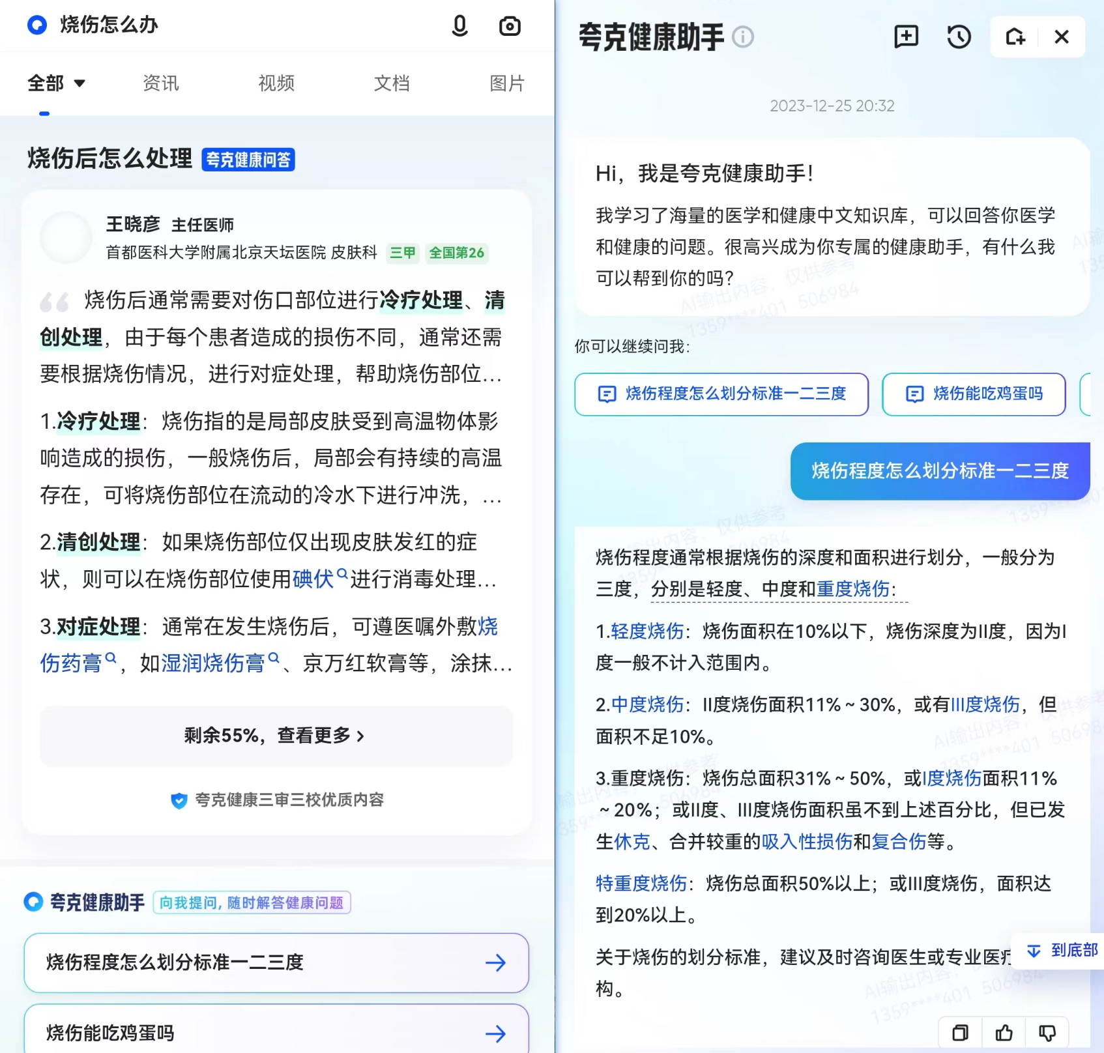Tap the microphone voice search icon

pos(459,25)
